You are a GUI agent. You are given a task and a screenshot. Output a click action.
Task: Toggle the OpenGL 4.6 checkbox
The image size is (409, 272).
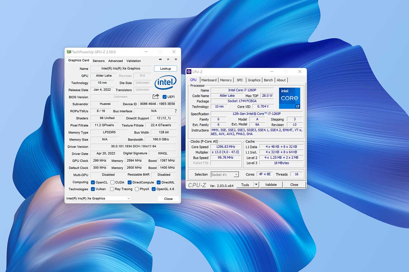154,189
